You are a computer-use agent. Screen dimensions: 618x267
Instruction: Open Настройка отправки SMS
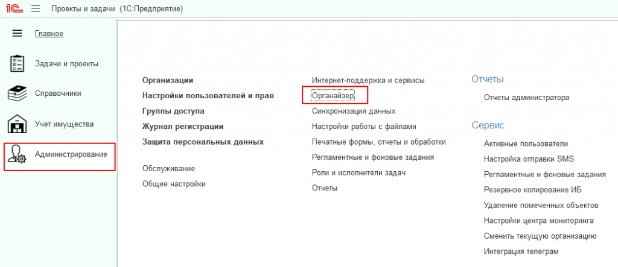pos(529,159)
